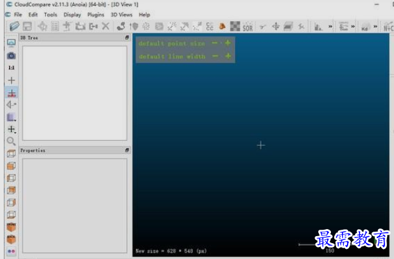Click the histogram bars toolbar icon
394x259 pixels.
tap(318, 26)
